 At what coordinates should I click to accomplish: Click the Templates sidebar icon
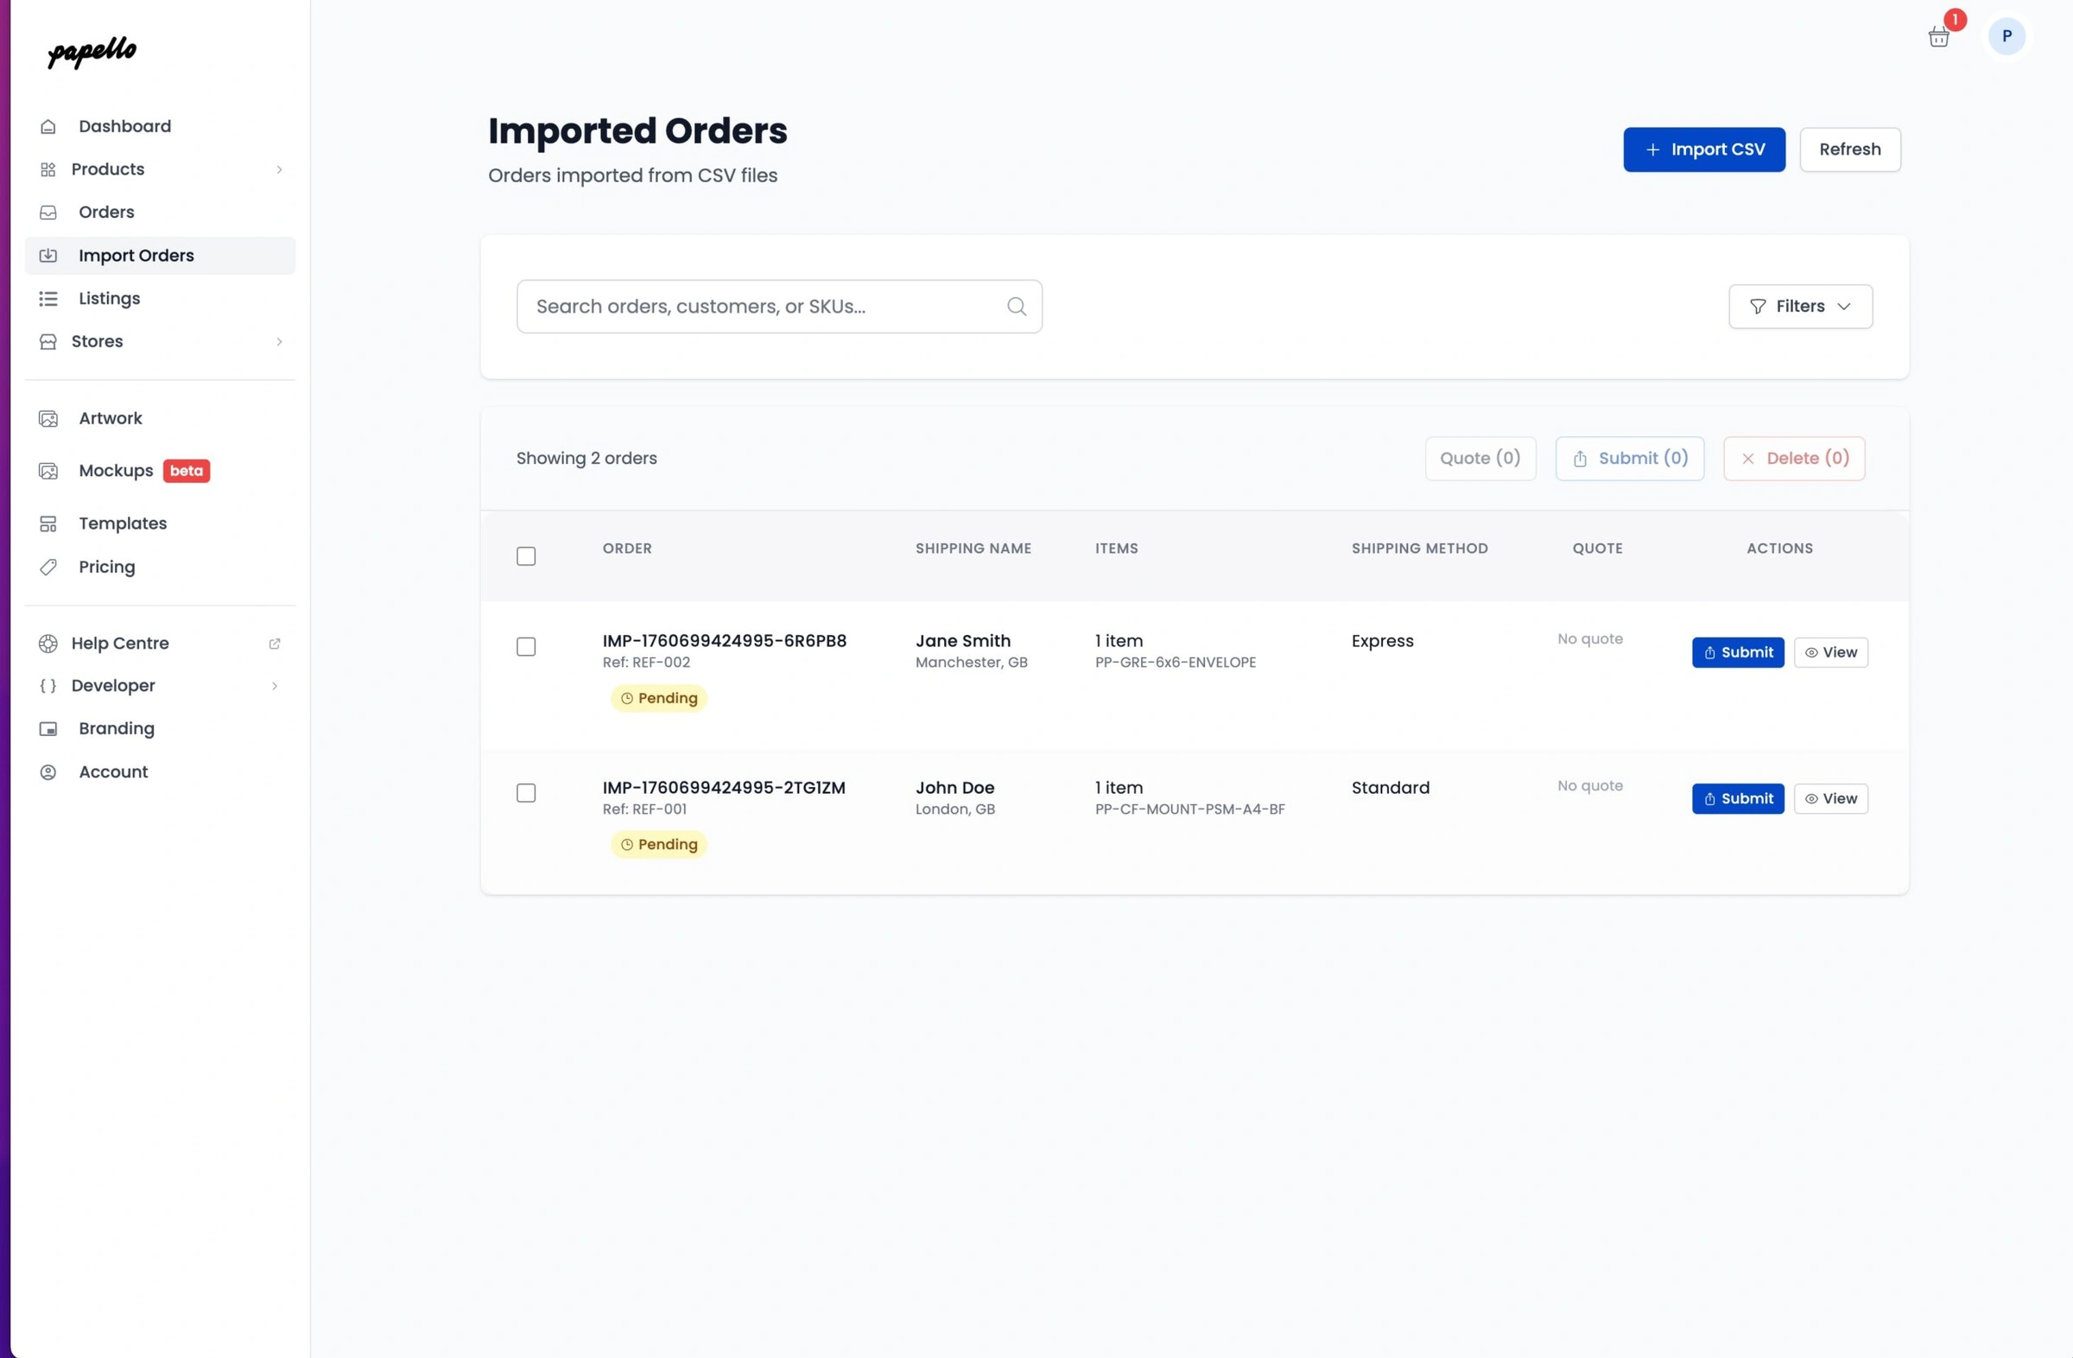click(48, 524)
